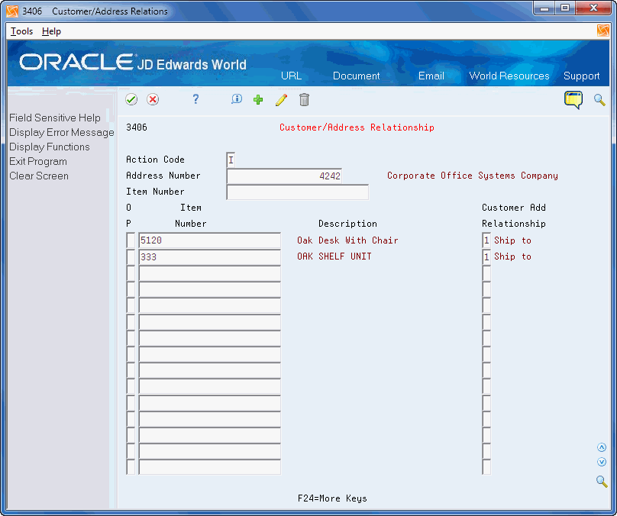Select Display Error Message
Image resolution: width=617 pixels, height=516 pixels.
[x=62, y=132]
